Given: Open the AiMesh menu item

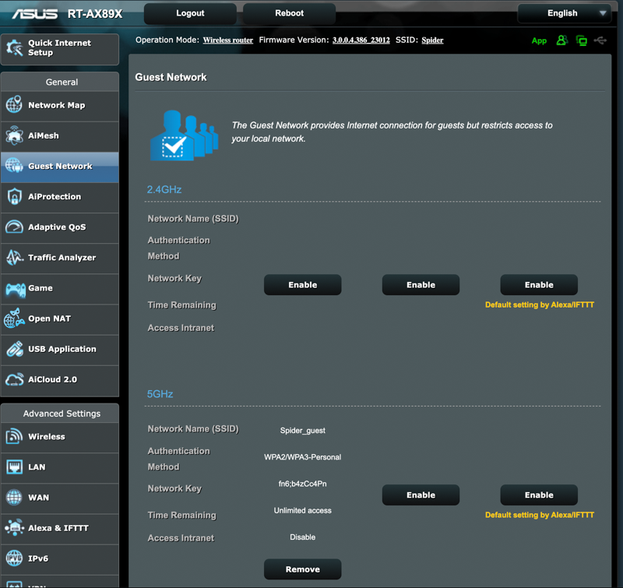Looking at the screenshot, I should pyautogui.click(x=60, y=136).
